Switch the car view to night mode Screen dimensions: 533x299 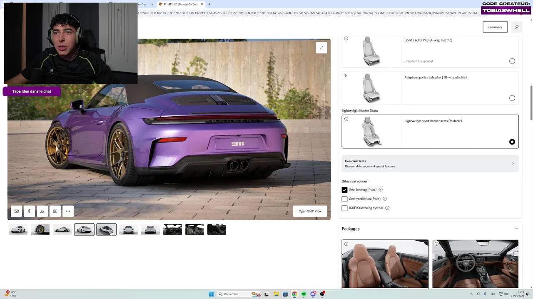[29, 211]
